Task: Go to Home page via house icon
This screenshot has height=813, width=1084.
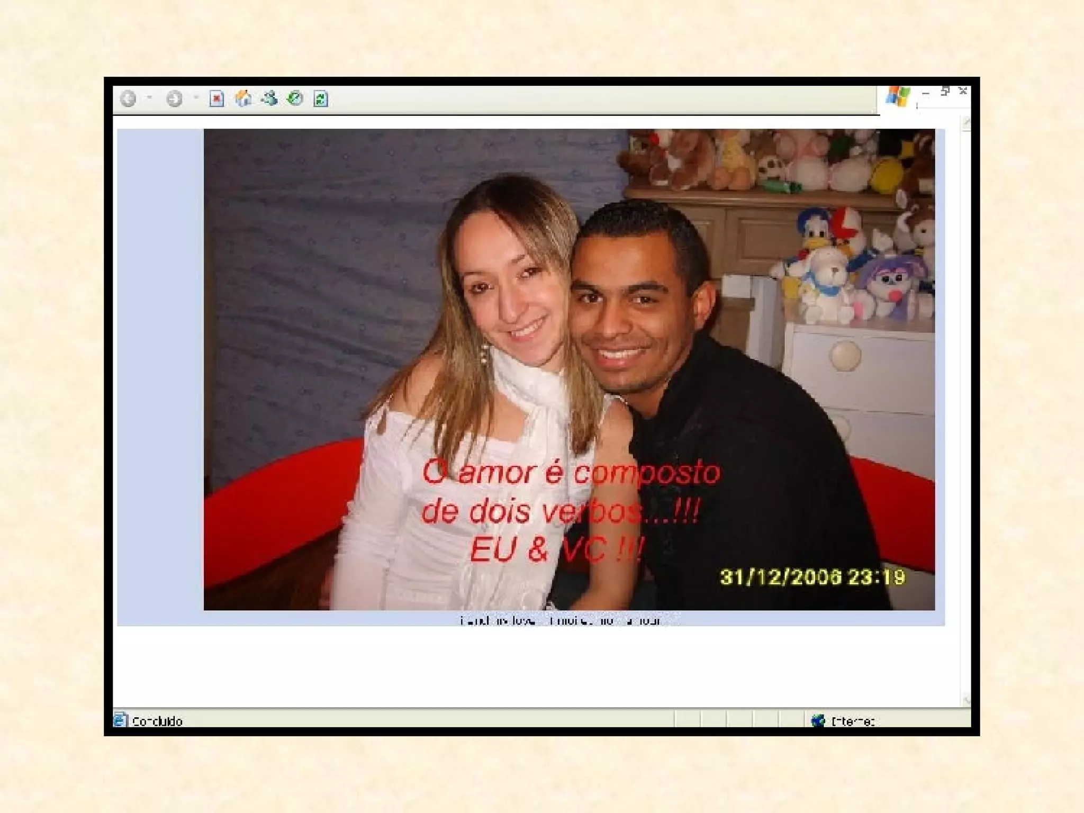Action: click(243, 98)
